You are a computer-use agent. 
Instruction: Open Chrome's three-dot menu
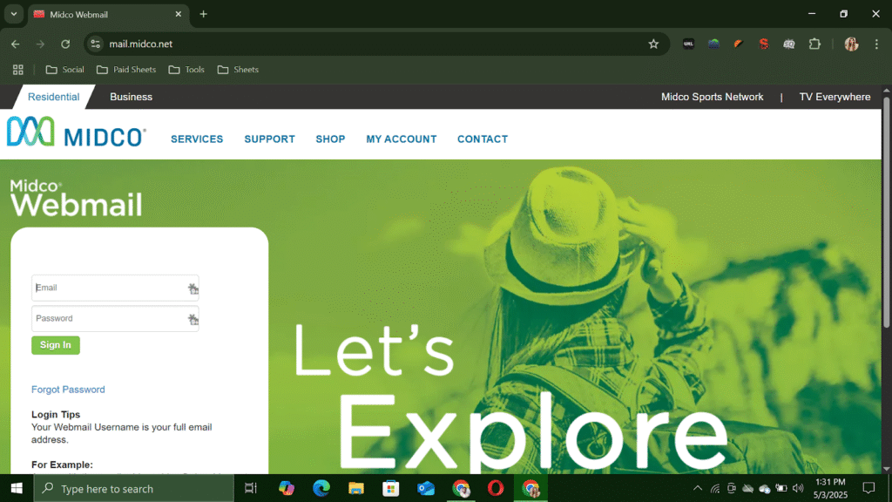point(876,44)
